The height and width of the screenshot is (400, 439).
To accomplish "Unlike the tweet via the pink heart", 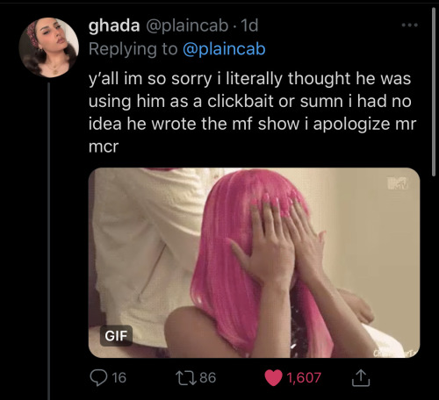I will pyautogui.click(x=273, y=378).
